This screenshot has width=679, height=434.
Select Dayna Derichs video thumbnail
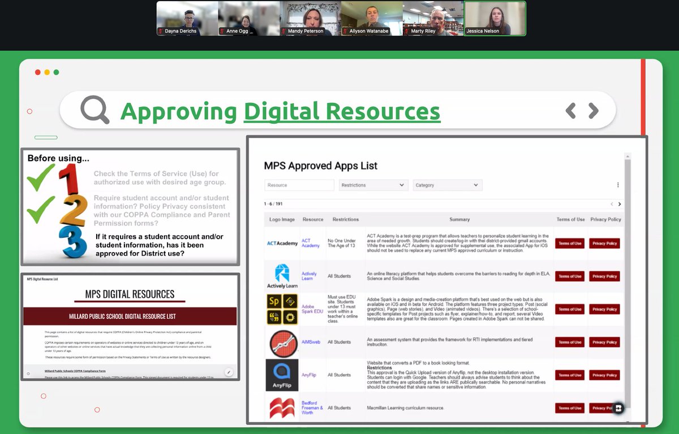click(x=187, y=19)
